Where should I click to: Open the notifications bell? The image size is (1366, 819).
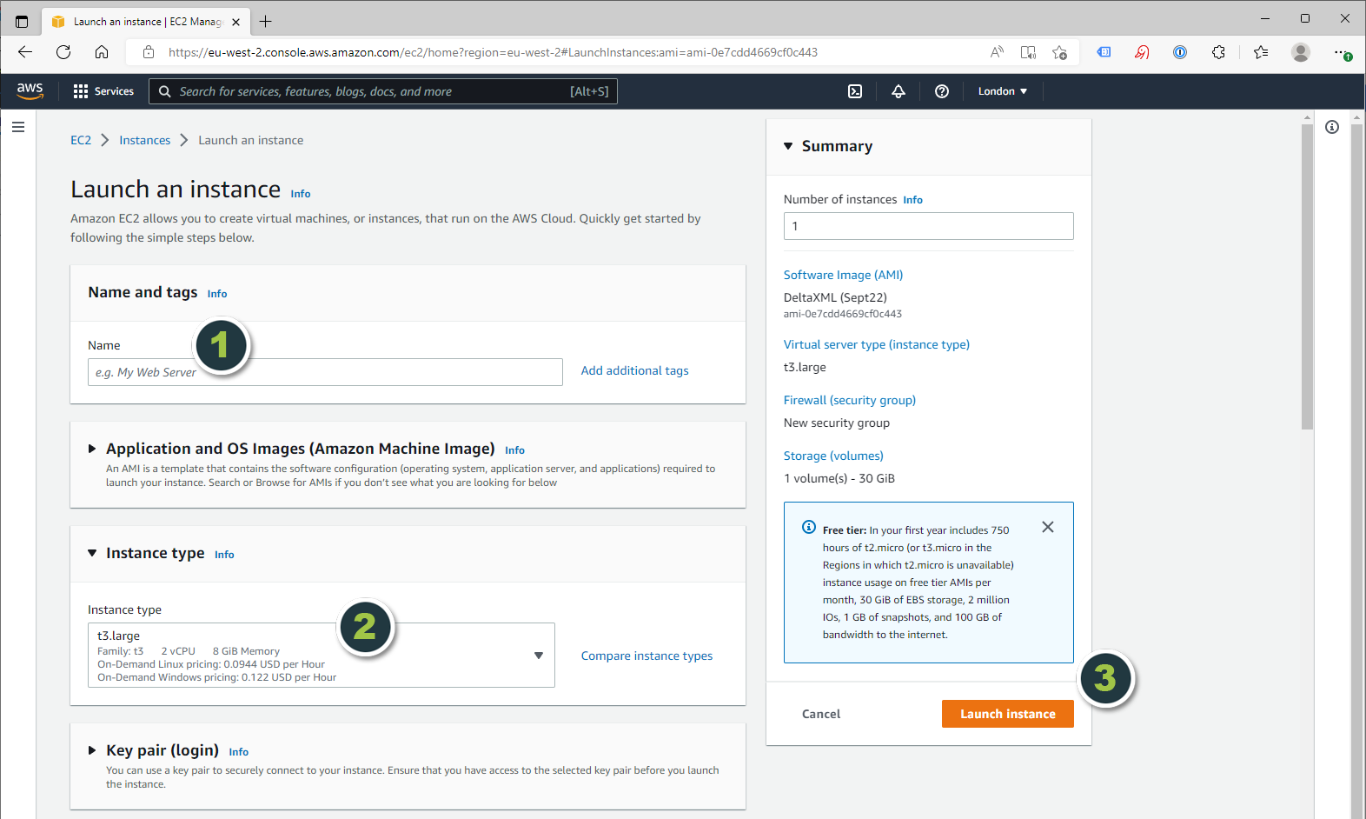[899, 91]
